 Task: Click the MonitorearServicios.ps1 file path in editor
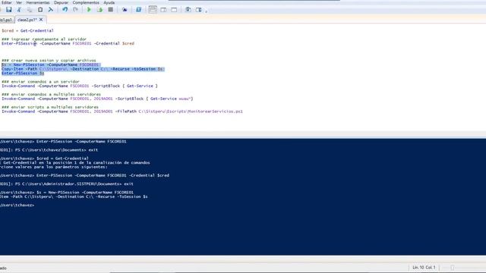tap(191, 111)
